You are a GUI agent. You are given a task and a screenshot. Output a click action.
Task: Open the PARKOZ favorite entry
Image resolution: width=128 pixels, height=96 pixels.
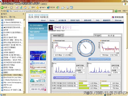point(12,70)
